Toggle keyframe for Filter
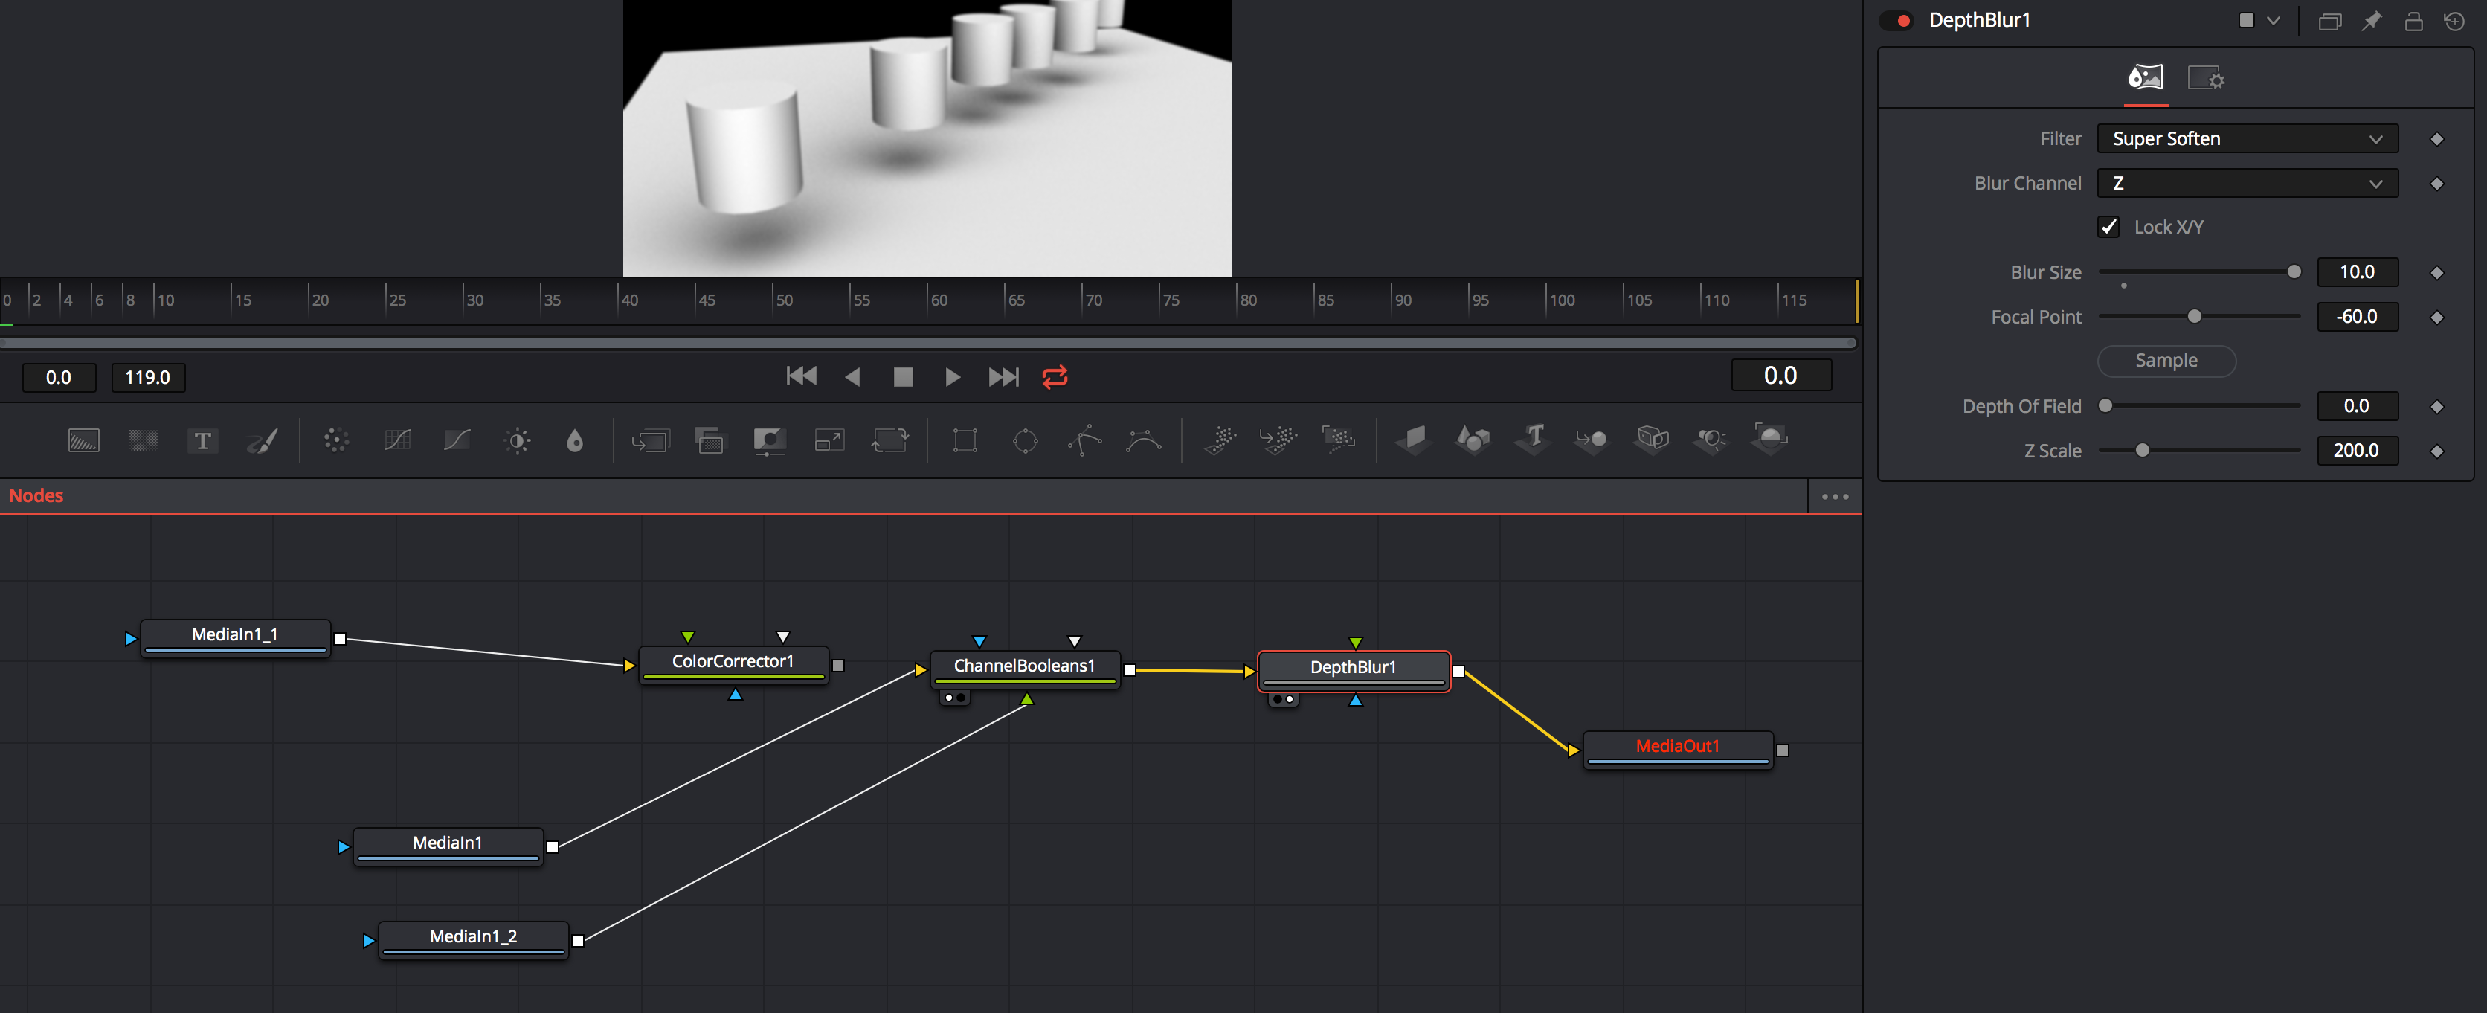This screenshot has height=1013, width=2487. (2436, 139)
